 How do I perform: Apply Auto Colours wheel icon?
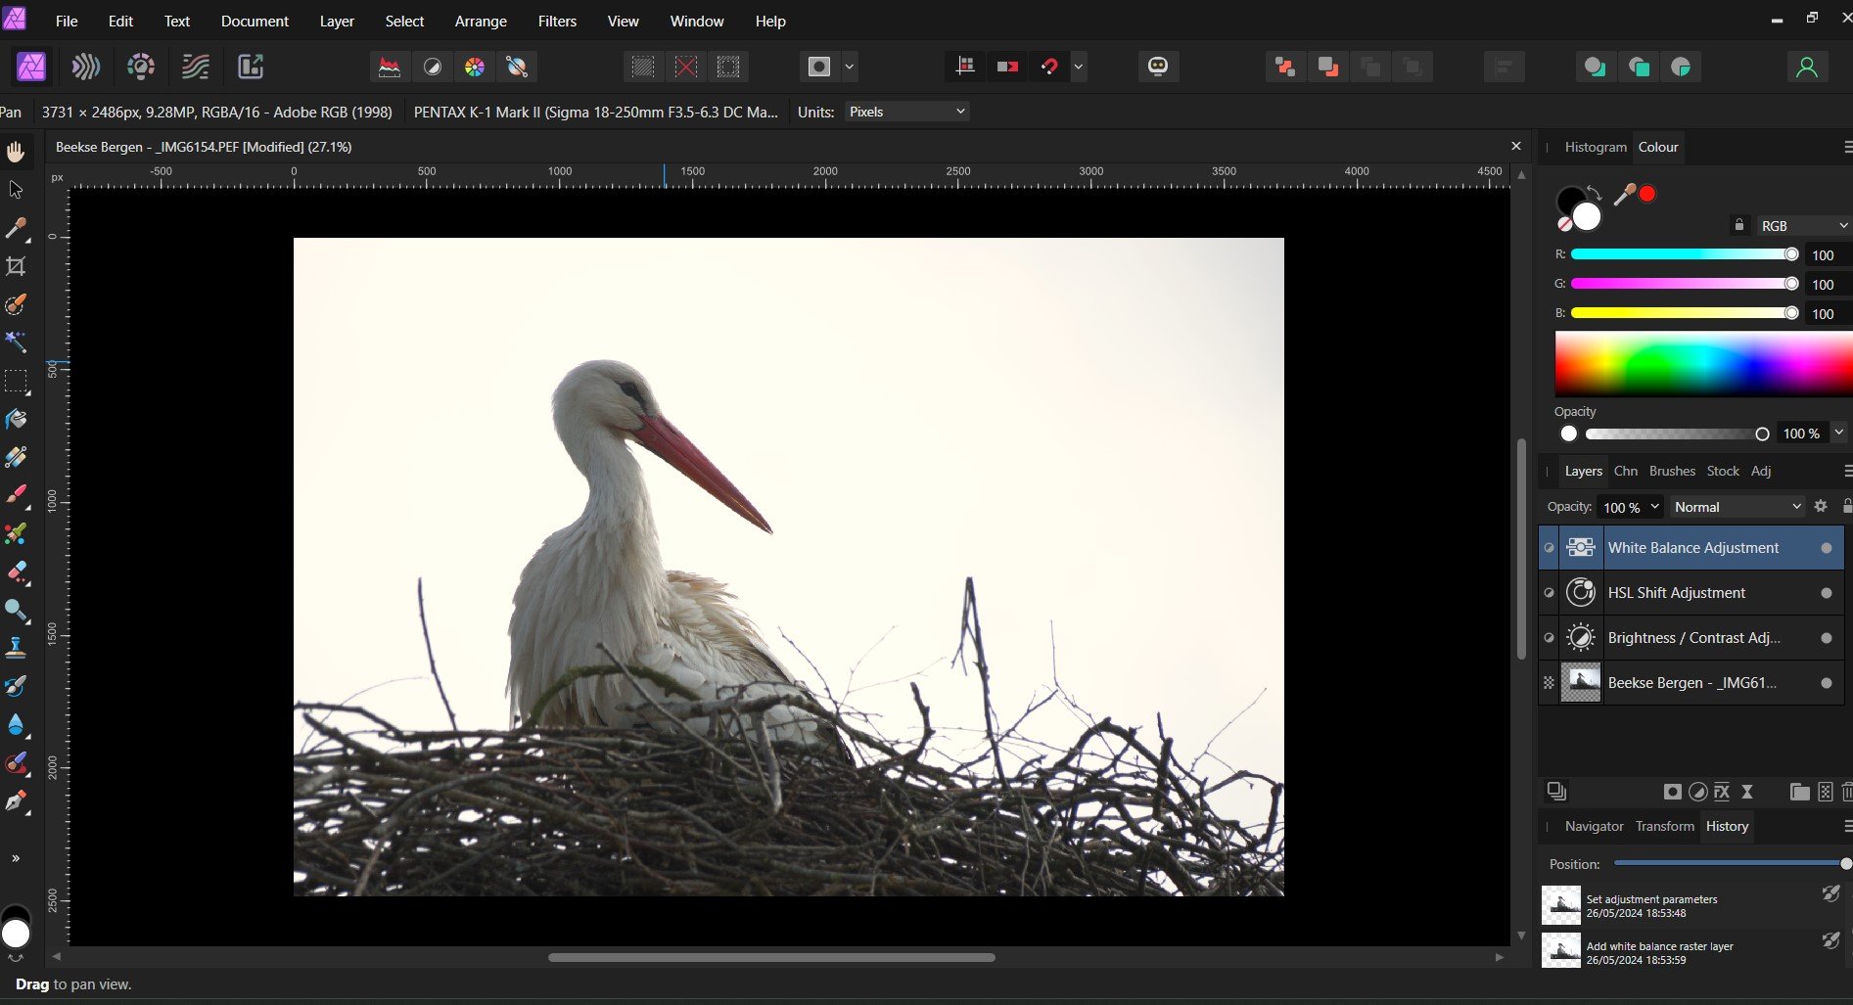[475, 67]
